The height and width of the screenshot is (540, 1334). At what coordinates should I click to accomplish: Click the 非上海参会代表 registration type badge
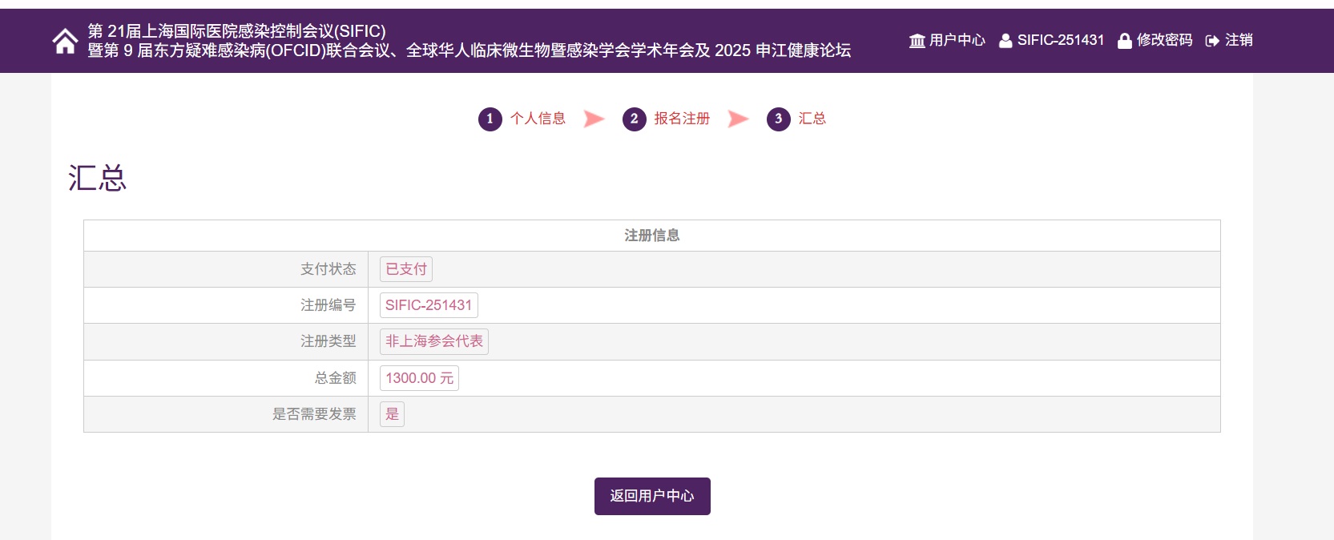click(x=434, y=341)
